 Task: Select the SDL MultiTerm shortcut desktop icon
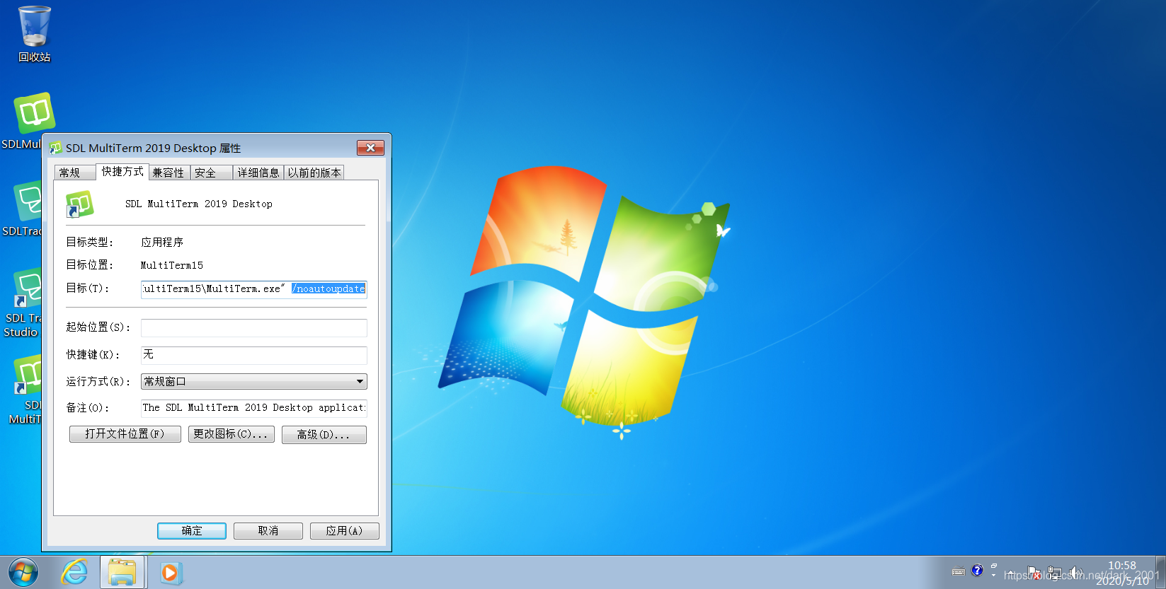point(27,390)
